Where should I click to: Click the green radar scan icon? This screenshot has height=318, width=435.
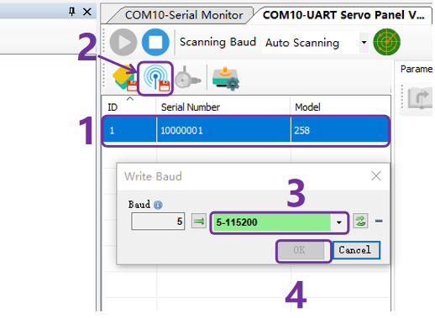387,42
